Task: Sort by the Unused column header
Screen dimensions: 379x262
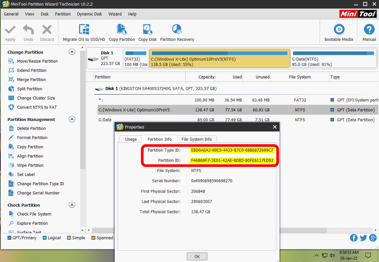Action: 256,77
